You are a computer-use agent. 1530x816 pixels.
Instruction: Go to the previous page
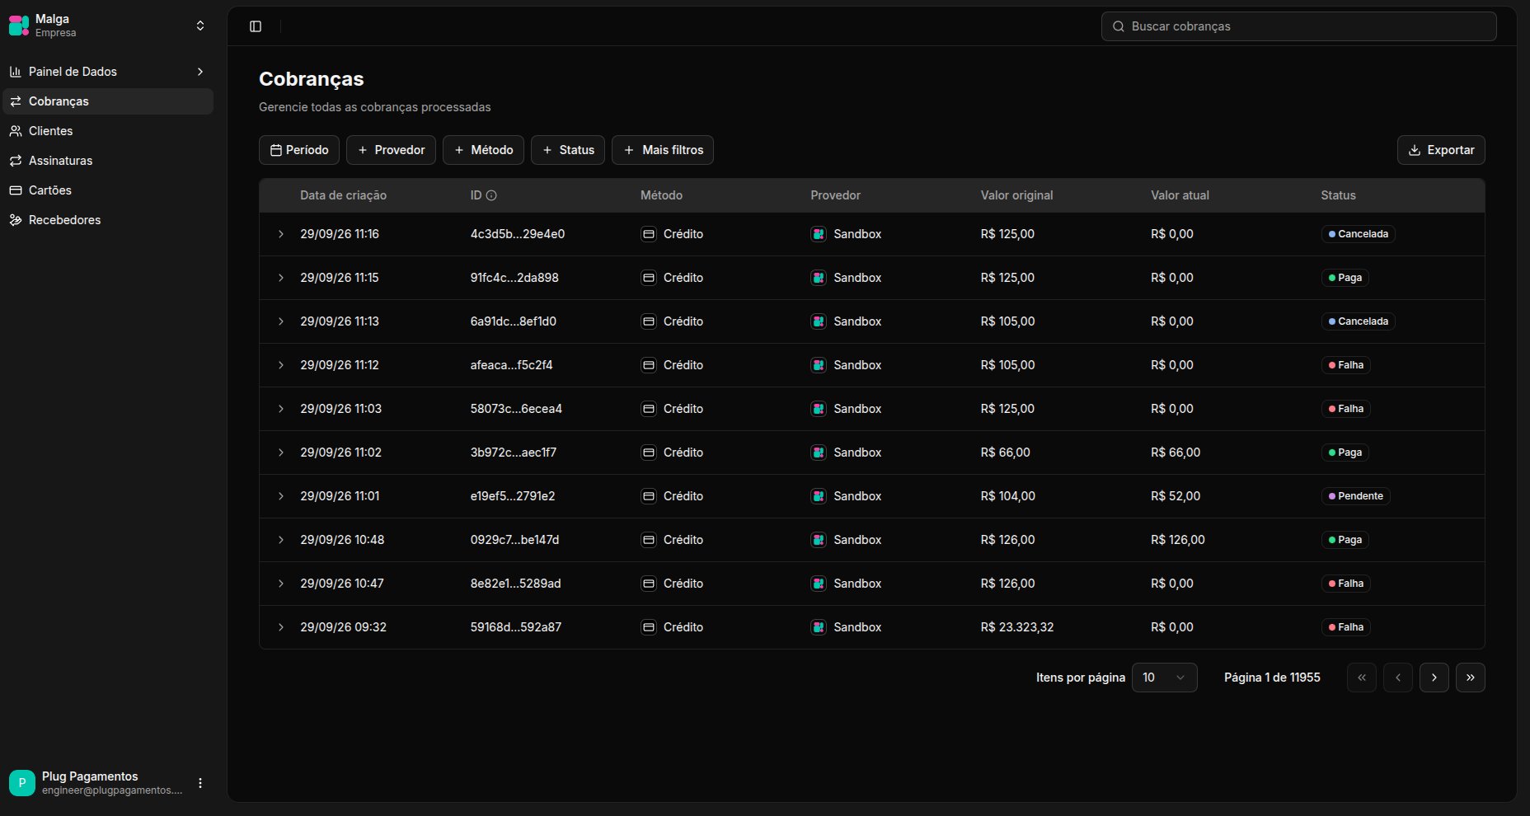pos(1398,678)
